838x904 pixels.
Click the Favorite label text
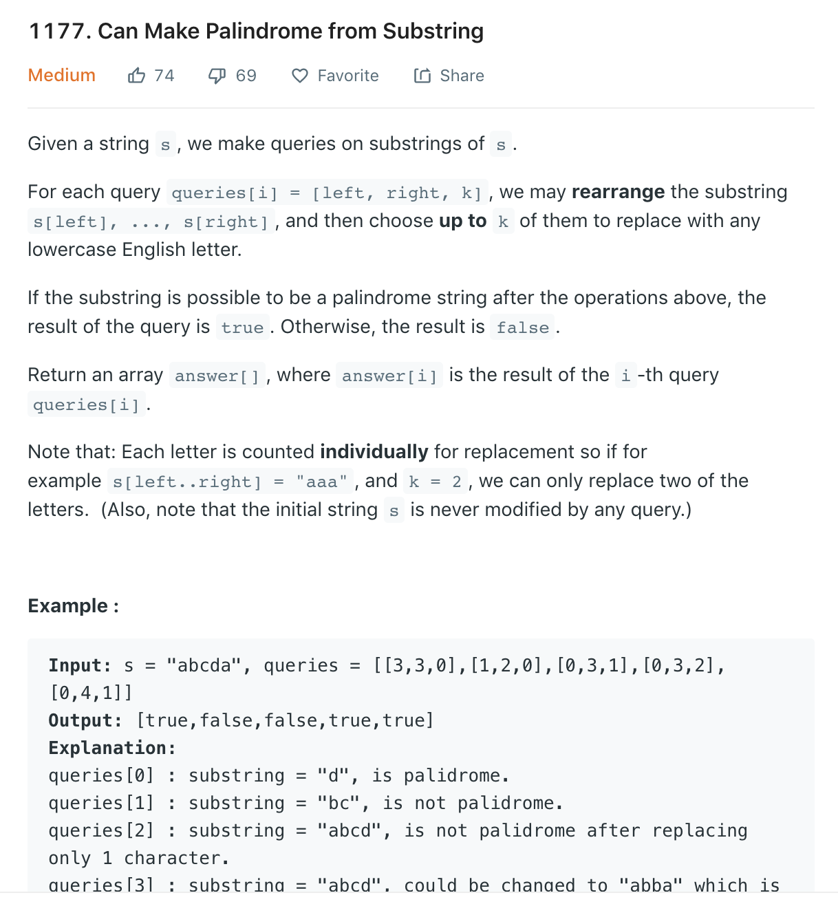pos(348,76)
